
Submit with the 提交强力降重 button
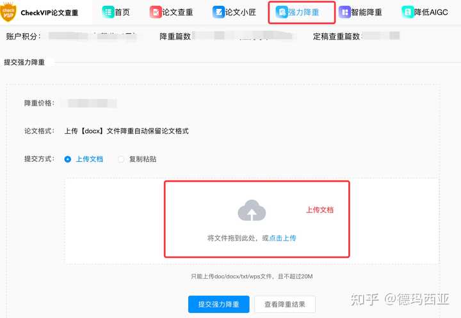pyautogui.click(x=219, y=304)
